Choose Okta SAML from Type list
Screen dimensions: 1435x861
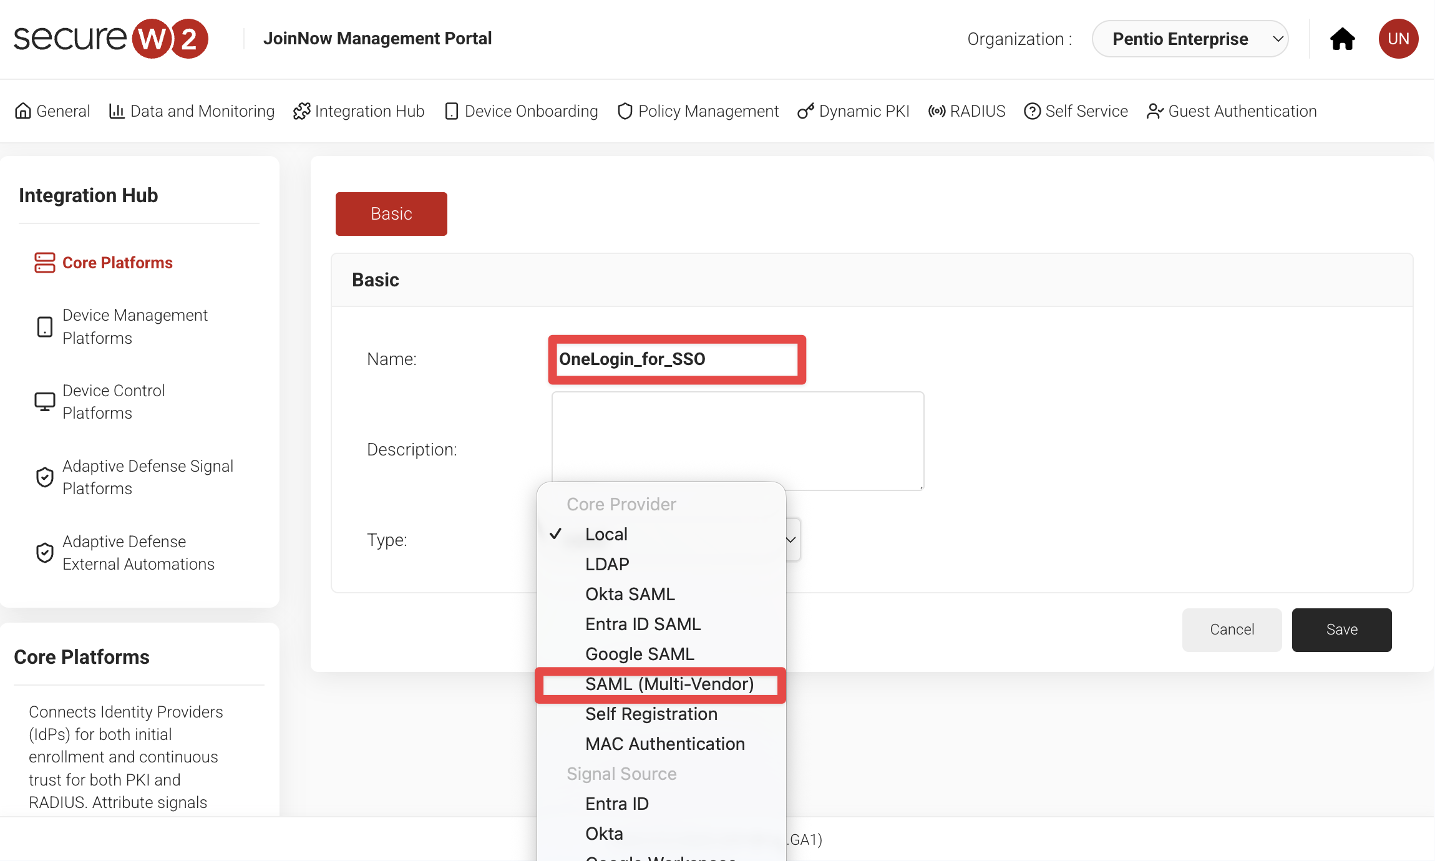(661, 594)
